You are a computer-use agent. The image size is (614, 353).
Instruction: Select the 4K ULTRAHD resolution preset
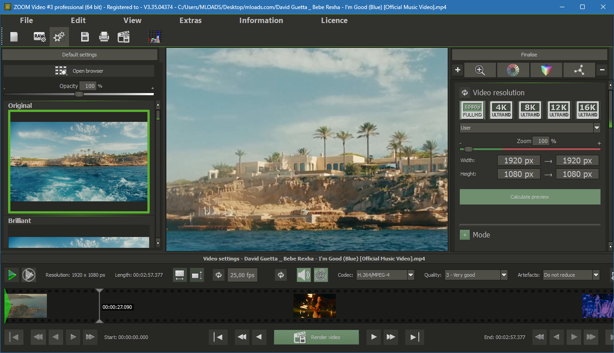501,110
